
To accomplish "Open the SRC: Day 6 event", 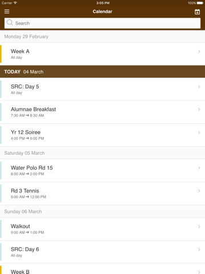I will 102,252.
